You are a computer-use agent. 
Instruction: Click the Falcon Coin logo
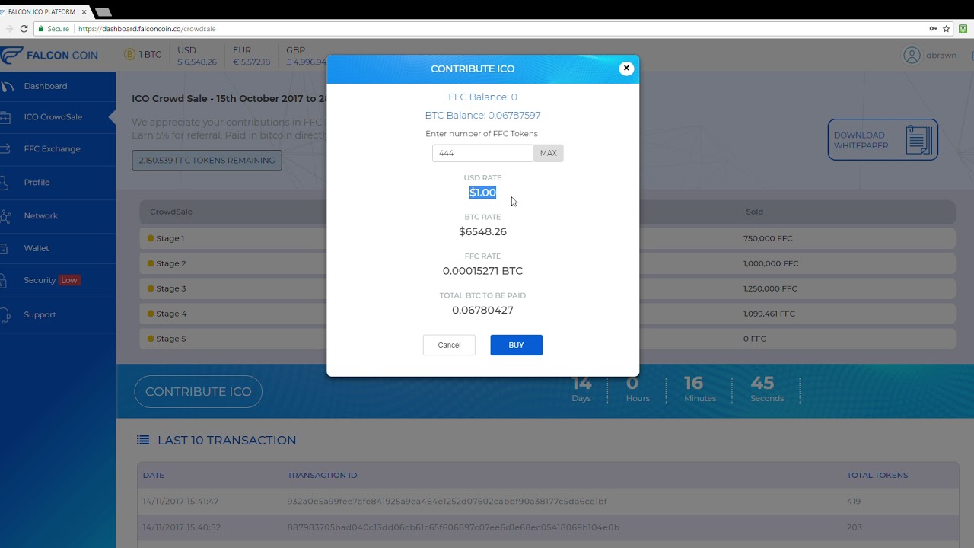click(49, 56)
